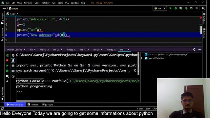Click line number 6 in gutter

click(6, 24)
